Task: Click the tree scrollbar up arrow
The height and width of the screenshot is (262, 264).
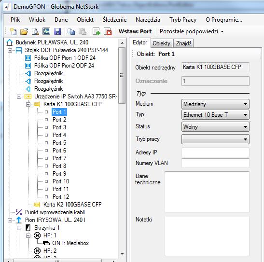Action: point(122,43)
